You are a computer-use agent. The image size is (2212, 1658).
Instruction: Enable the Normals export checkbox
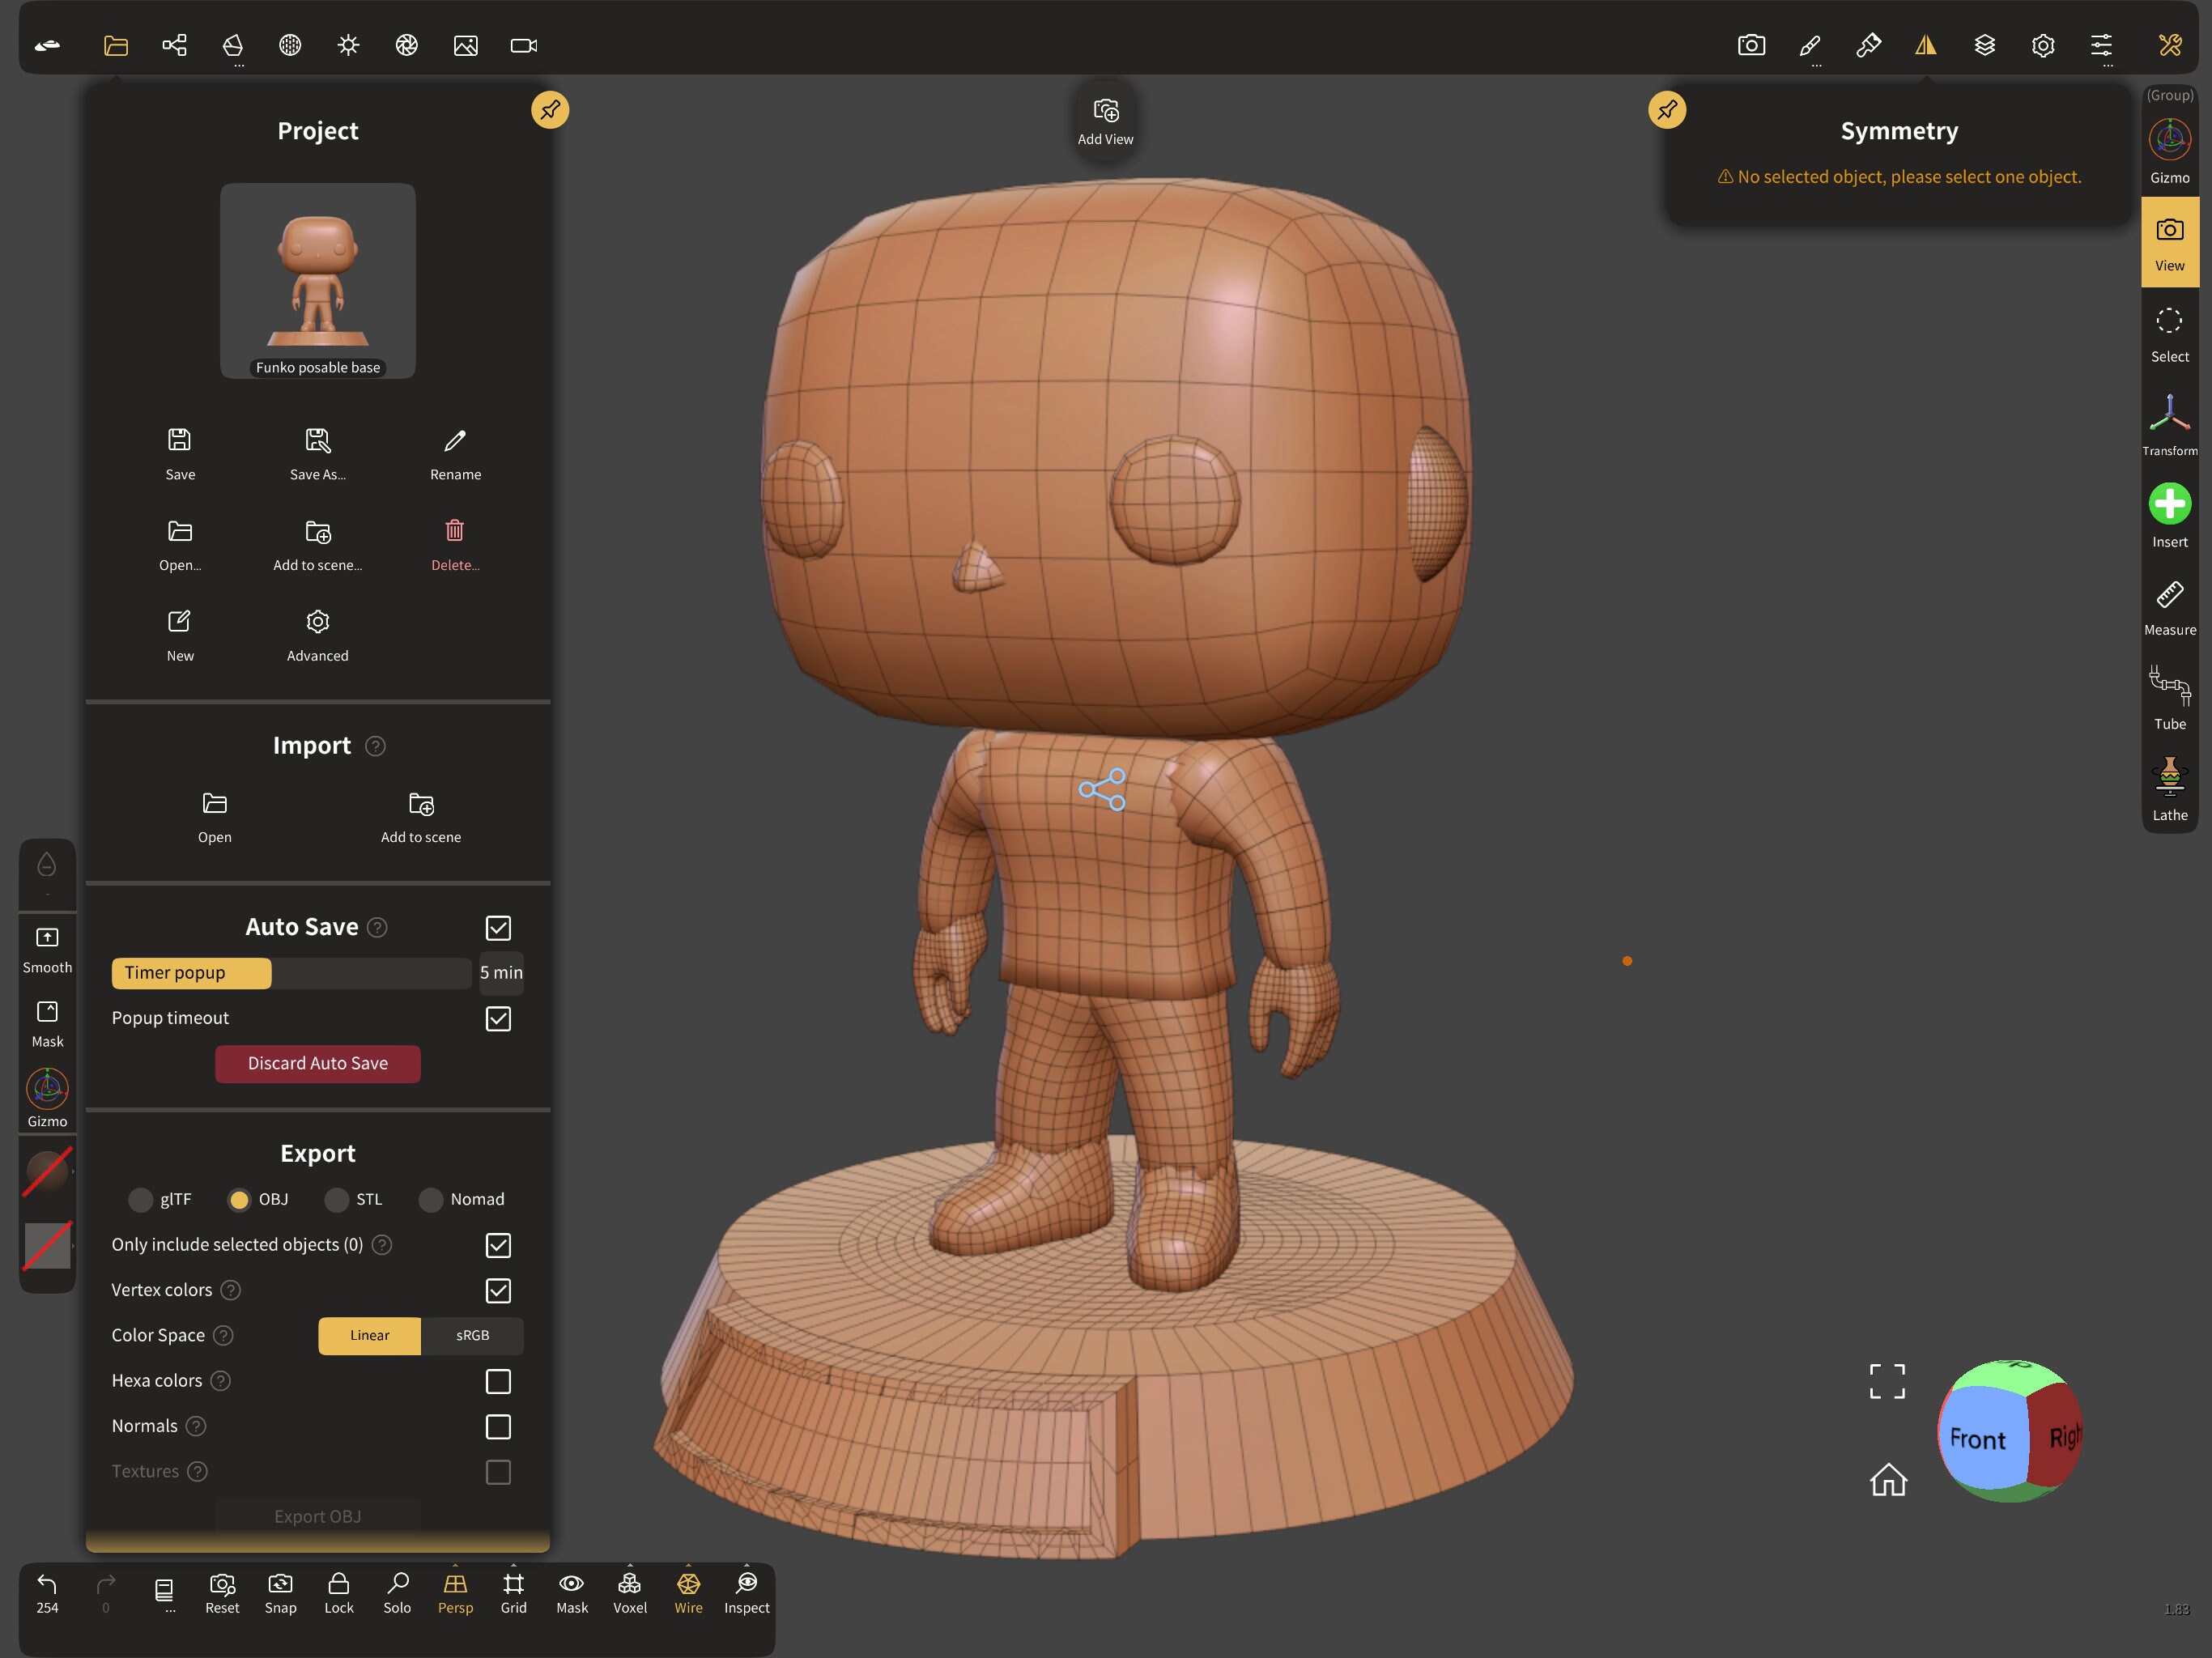click(x=497, y=1427)
